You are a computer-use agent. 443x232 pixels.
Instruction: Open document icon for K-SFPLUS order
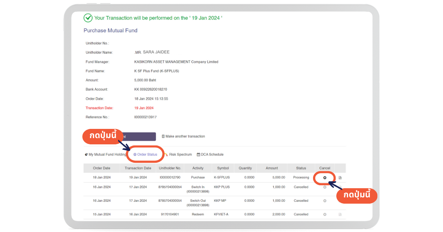coord(340,177)
